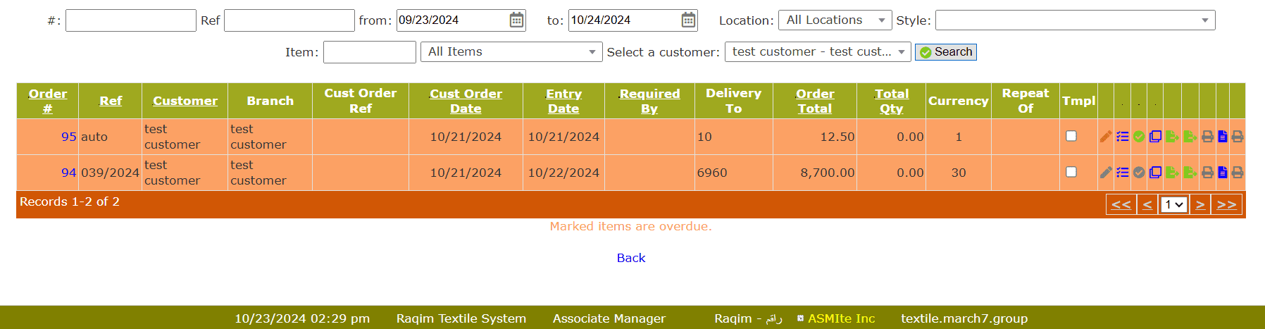
Task: Click the Ref input field
Action: 289,20
